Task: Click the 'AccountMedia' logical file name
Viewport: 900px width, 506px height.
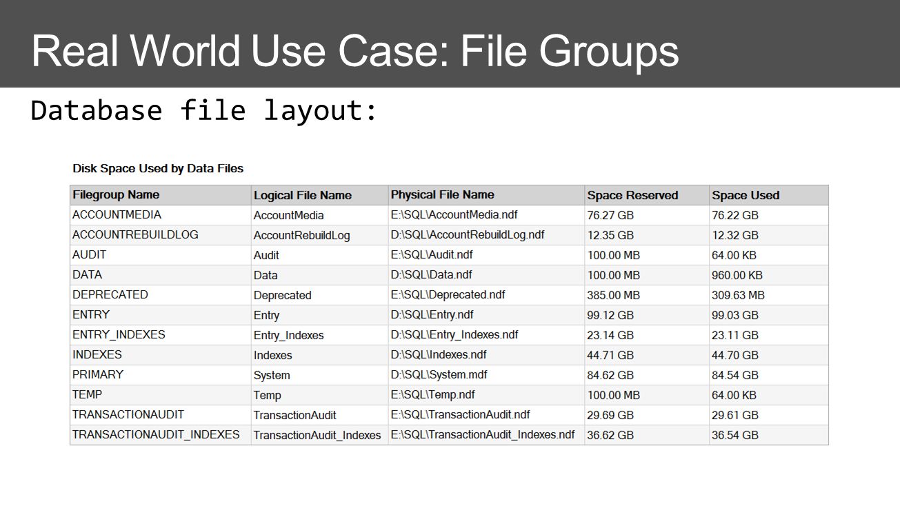Action: click(x=288, y=216)
